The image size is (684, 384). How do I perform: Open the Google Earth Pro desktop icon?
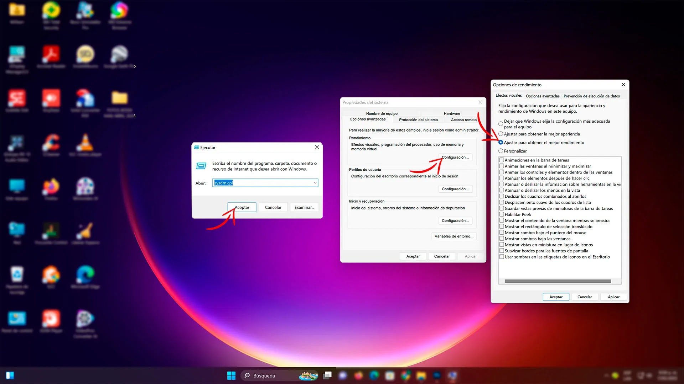click(120, 58)
